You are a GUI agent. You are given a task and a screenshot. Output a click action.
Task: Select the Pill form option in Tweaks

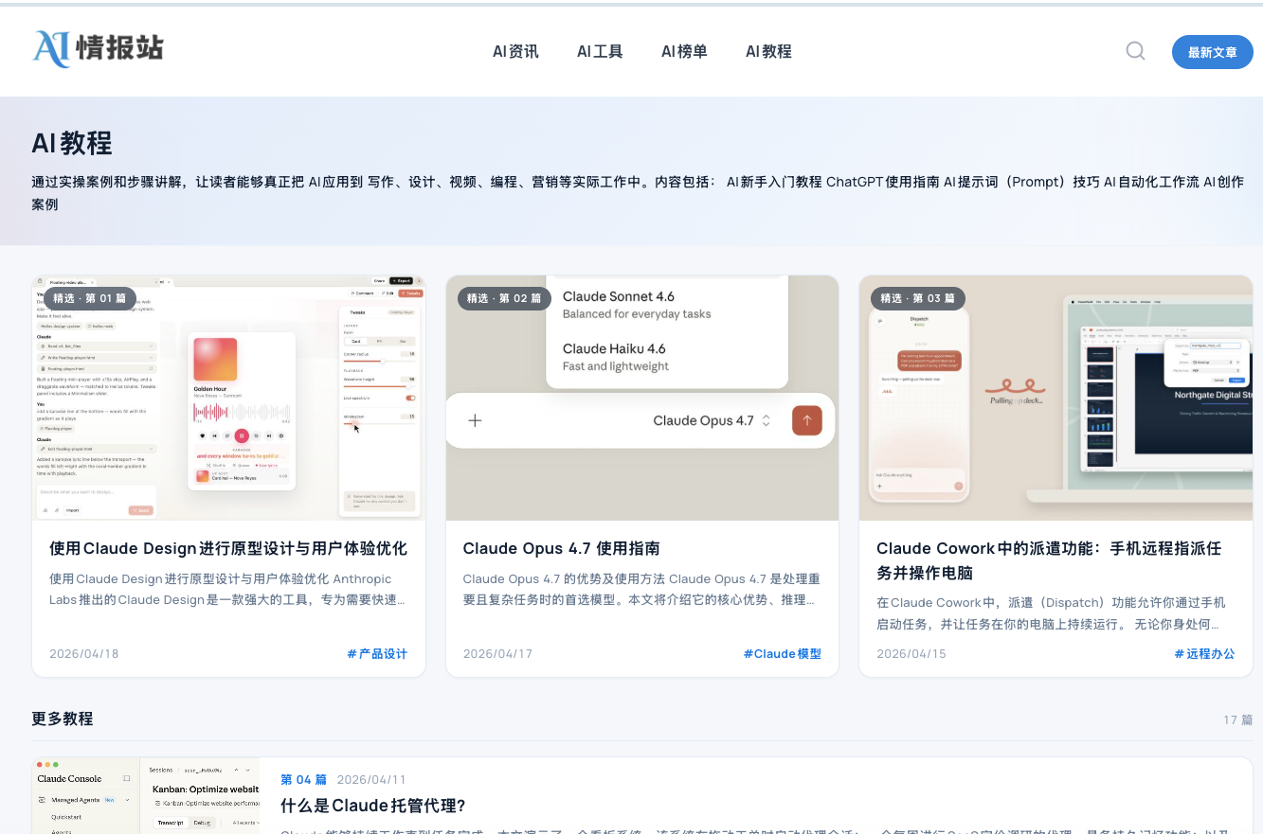pyautogui.click(x=378, y=341)
